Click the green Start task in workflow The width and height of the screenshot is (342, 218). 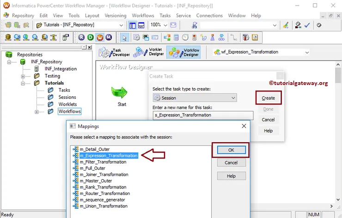click(119, 92)
